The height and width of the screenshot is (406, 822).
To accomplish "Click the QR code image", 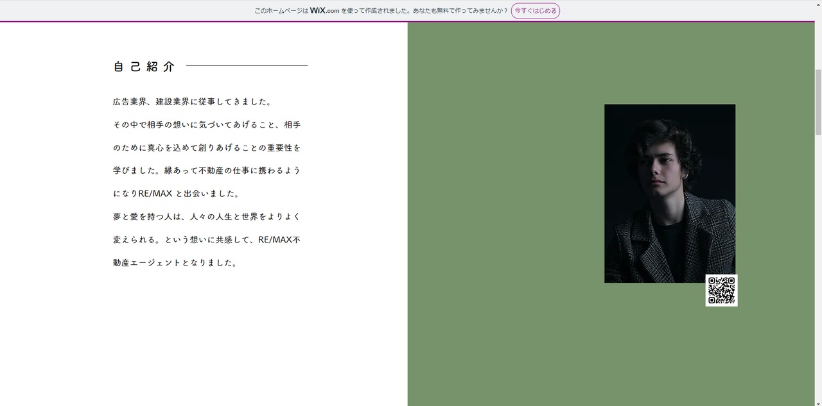I will [721, 291].
